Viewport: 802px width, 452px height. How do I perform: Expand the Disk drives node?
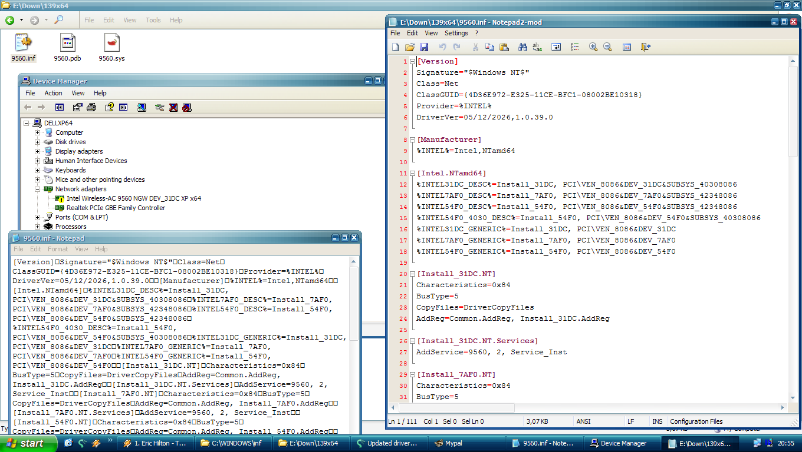[38, 142]
